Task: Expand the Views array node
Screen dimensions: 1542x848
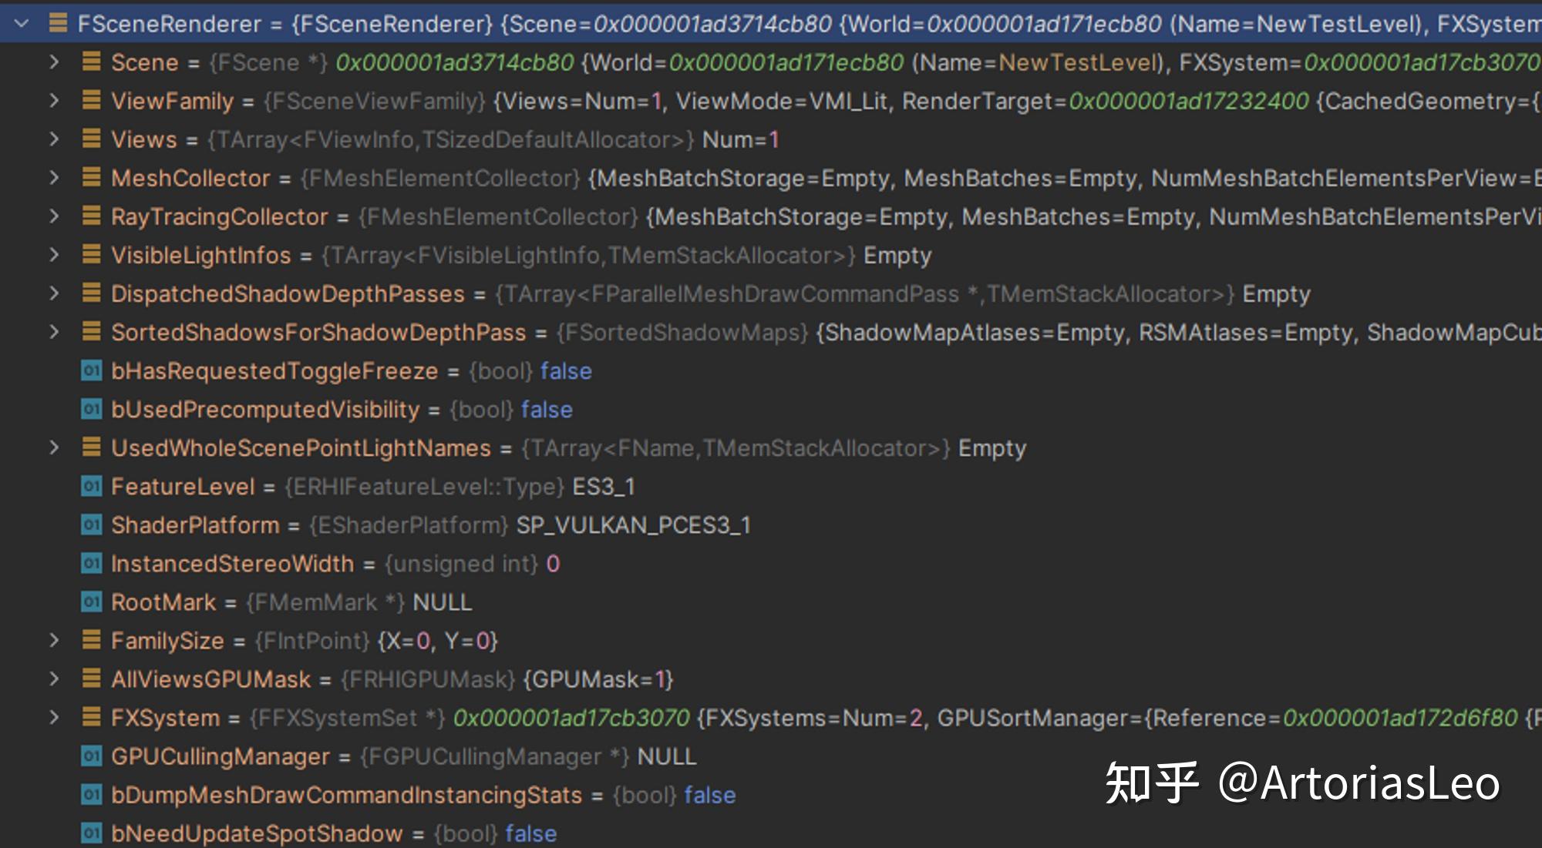Action: 54,139
